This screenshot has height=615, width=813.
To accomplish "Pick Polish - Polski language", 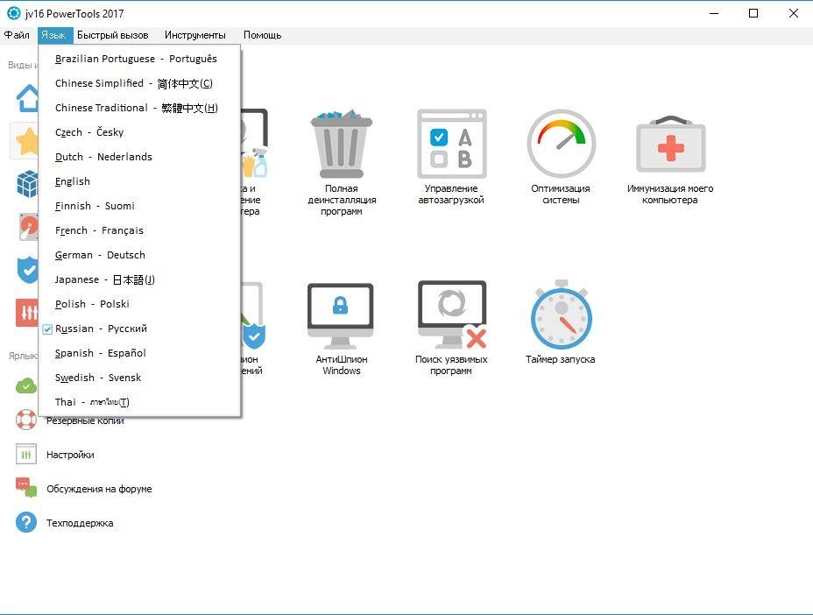I will [x=139, y=304].
